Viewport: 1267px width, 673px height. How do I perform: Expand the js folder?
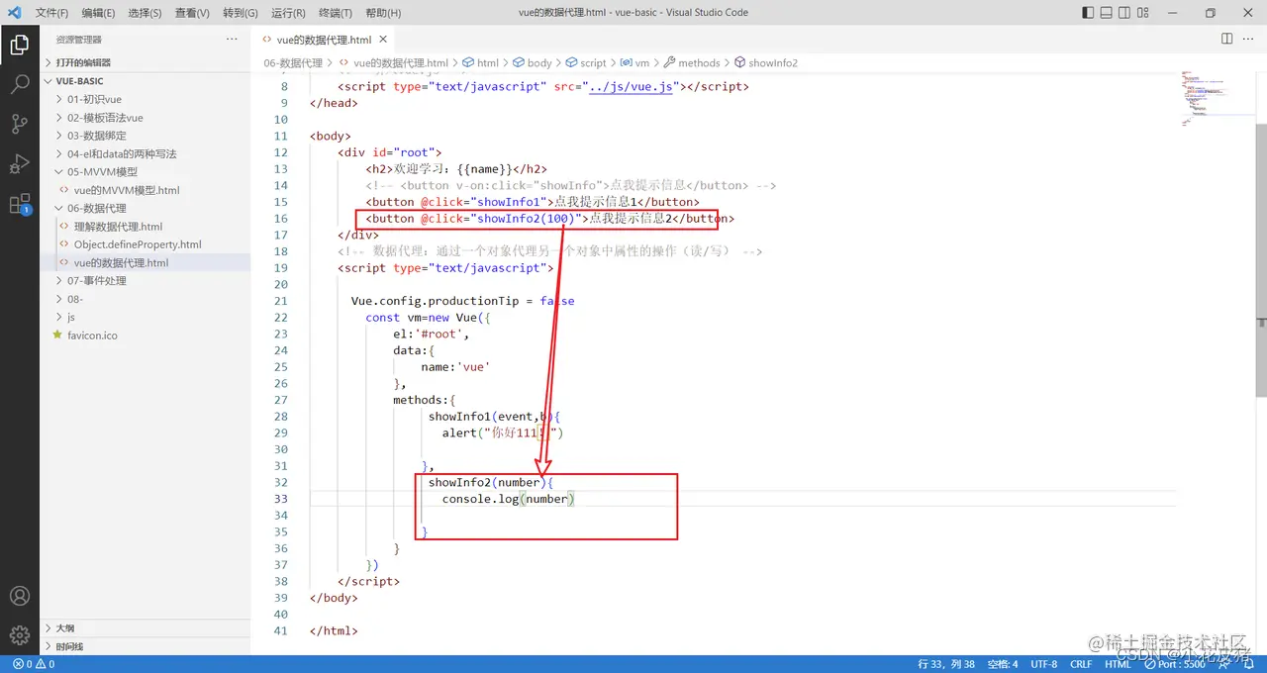pos(145,317)
